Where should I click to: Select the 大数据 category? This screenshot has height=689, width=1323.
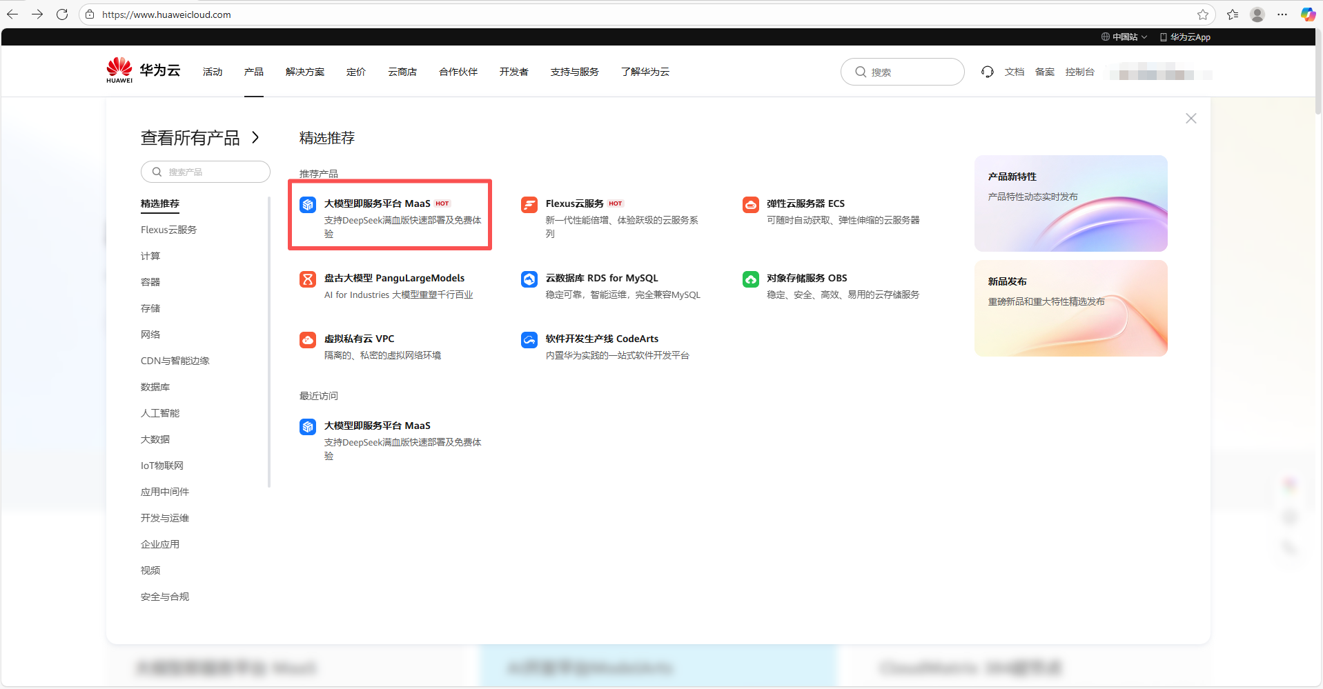coord(155,439)
